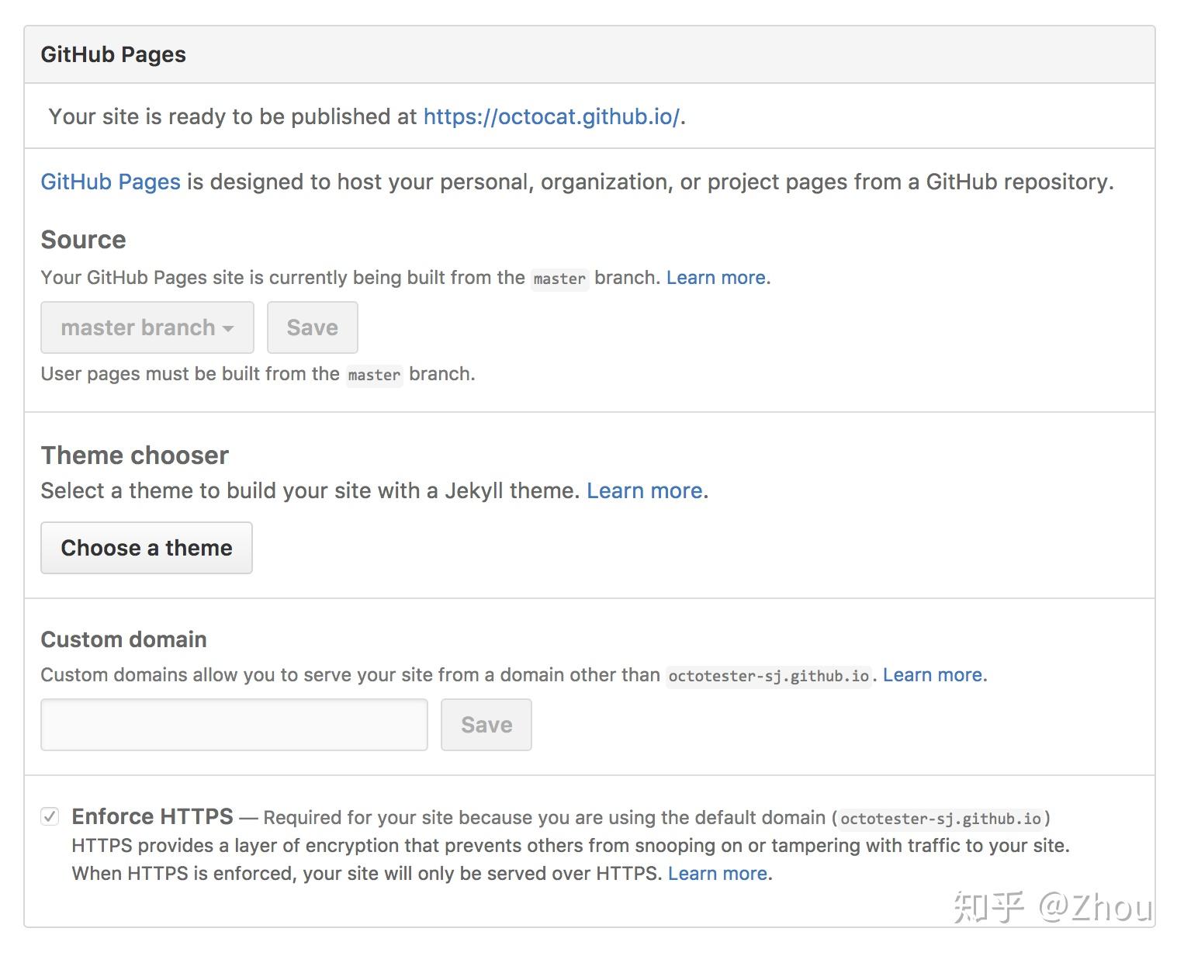Click the GitHub Pages hyperlink
Image resolution: width=1184 pixels, height=956 pixels.
click(109, 182)
